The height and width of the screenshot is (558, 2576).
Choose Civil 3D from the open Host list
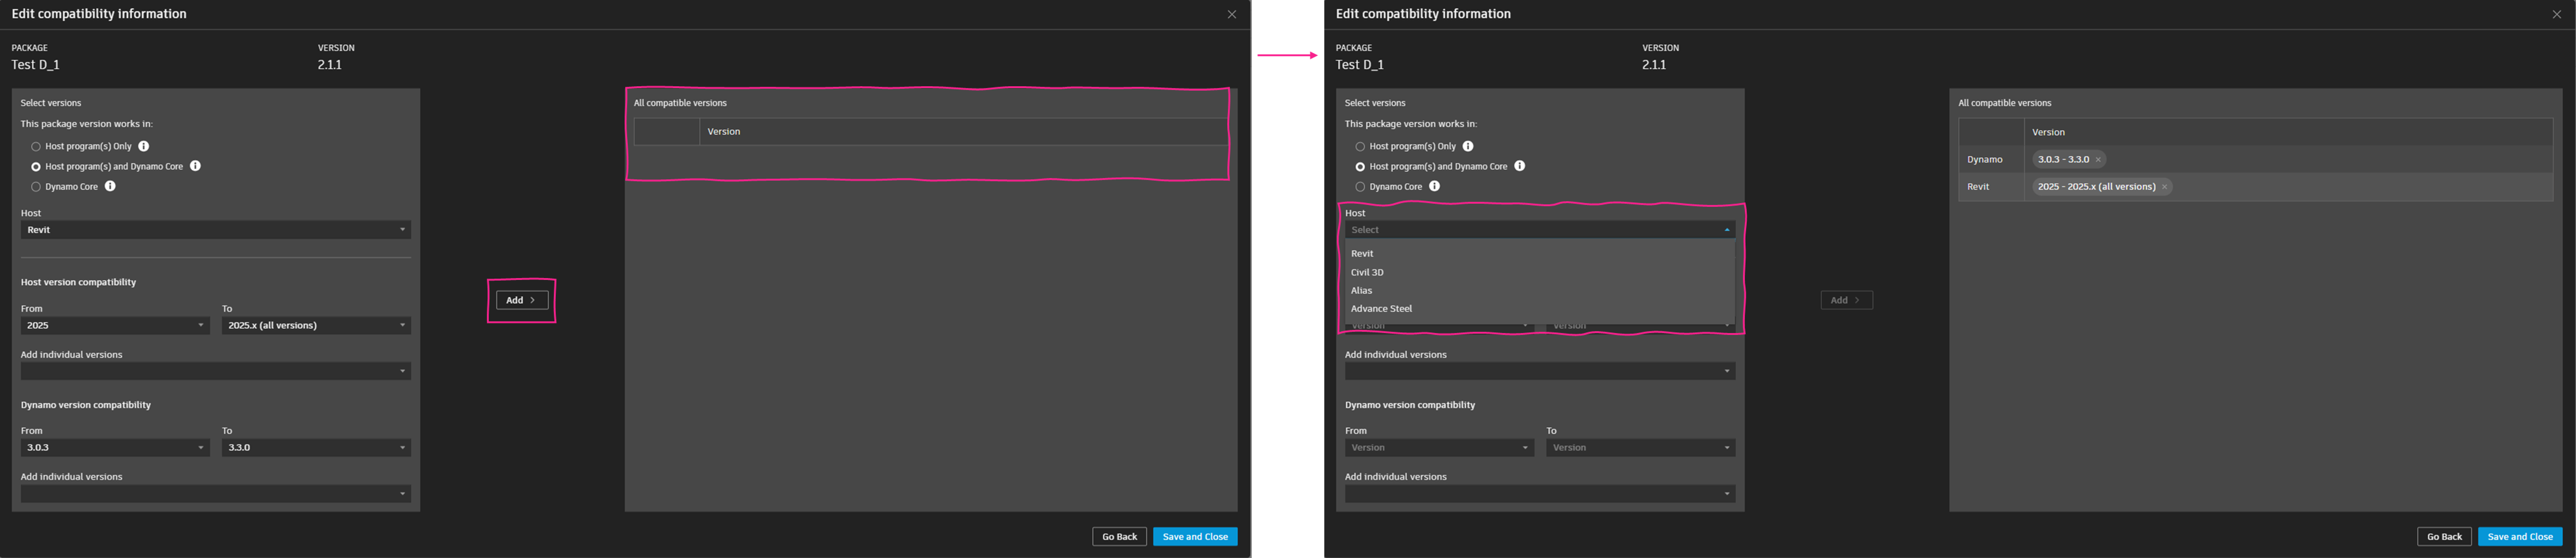(1367, 272)
